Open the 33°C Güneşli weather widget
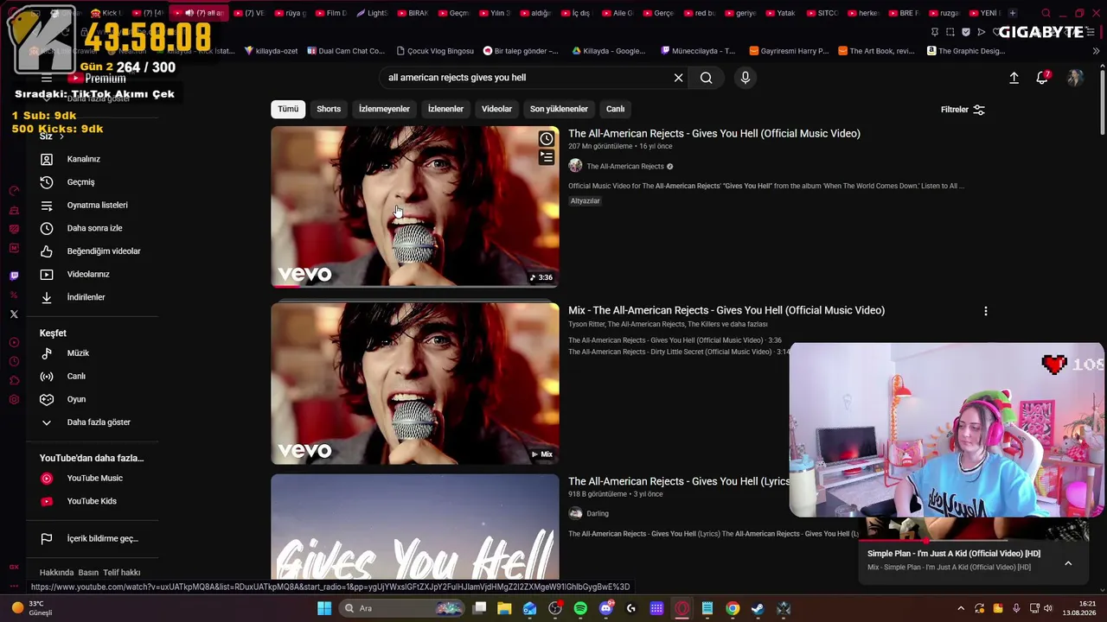 (x=31, y=608)
